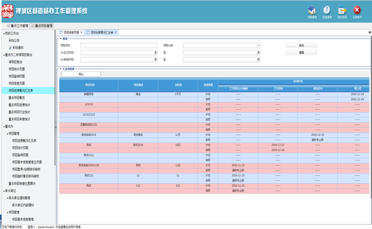
Task: Close the 项目信息页面 tab
Action: tap(82, 32)
